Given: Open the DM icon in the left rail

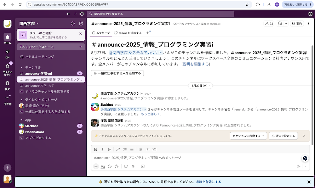Looking at the screenshot, I should tap(7, 51).
